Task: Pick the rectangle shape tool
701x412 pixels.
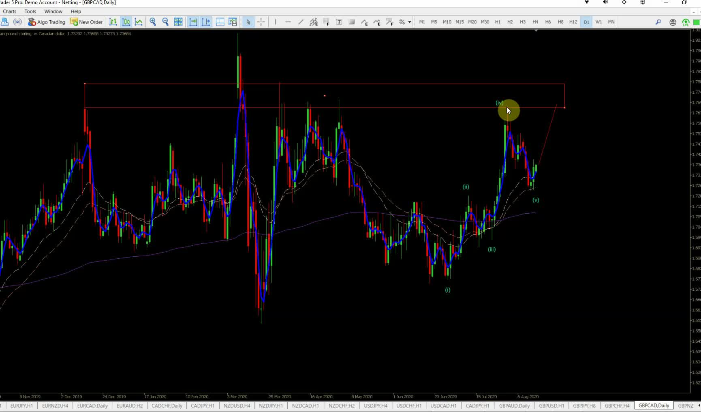Action: pos(352,22)
